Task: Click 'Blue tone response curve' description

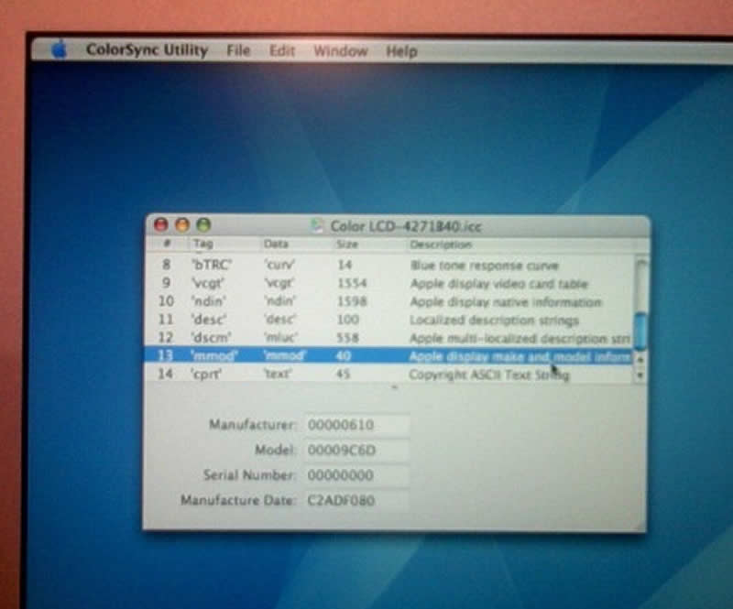Action: tap(485, 266)
